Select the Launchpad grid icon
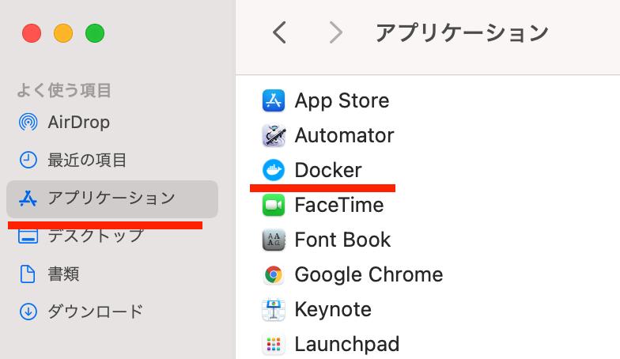The height and width of the screenshot is (359, 620). pos(274,344)
